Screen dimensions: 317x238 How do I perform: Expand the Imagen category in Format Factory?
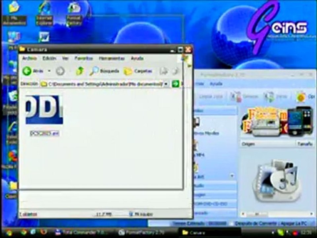tap(215, 195)
